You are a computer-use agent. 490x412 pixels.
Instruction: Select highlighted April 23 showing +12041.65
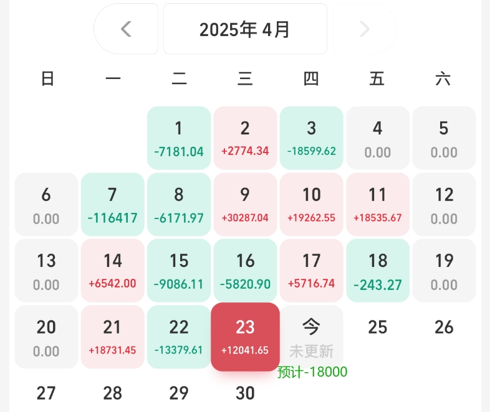[245, 337]
